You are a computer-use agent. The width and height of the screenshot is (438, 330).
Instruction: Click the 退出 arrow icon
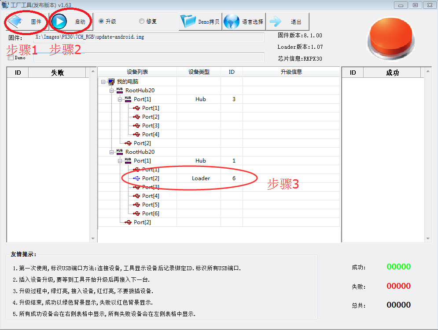tap(276, 22)
